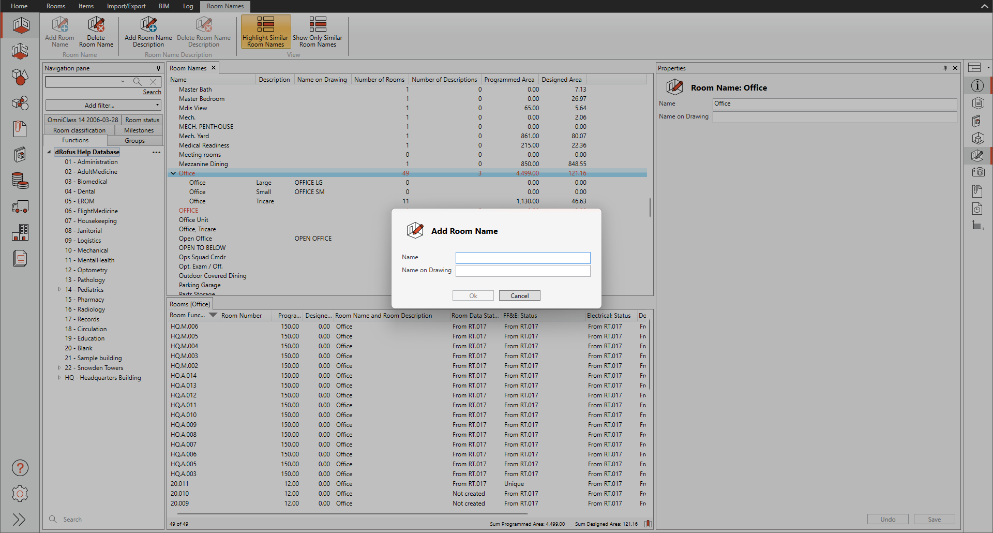Expand the 14 - Pediatrics tree node
This screenshot has width=993, height=533.
coord(59,290)
